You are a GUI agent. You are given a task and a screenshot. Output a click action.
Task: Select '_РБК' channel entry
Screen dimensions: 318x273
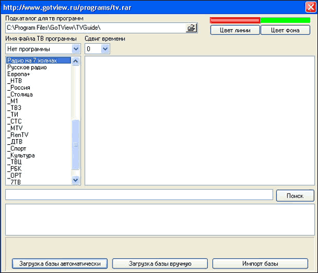tap(39, 169)
